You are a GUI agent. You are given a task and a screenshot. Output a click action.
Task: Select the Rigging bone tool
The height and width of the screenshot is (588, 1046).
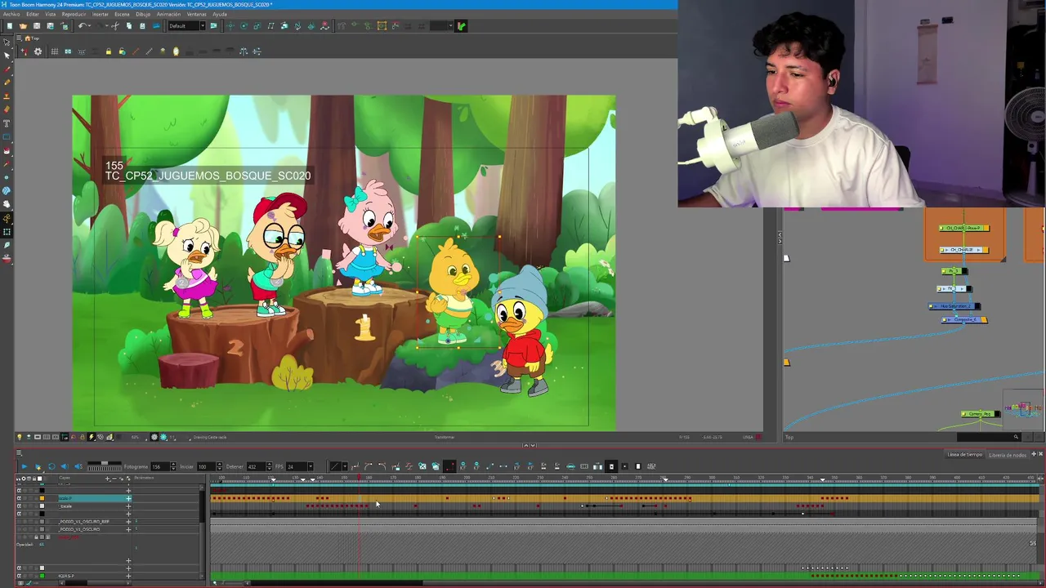pyautogui.click(x=7, y=218)
